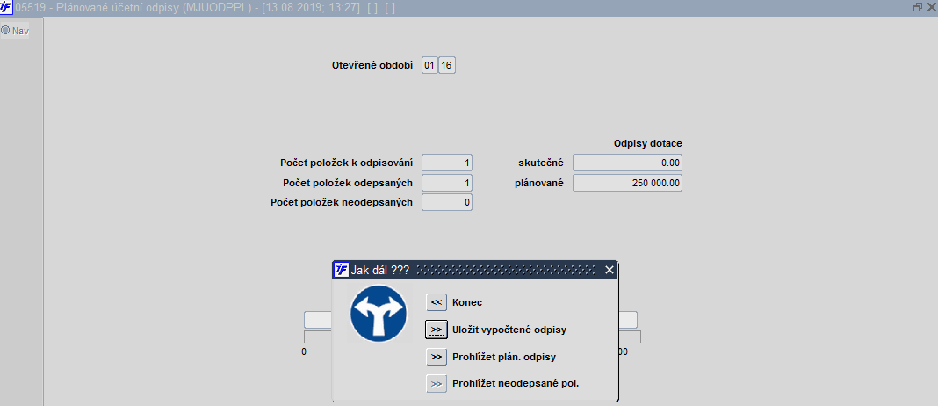Click the Prohlížet plán. odpisy label
This screenshot has height=406, width=938.
[x=504, y=356]
